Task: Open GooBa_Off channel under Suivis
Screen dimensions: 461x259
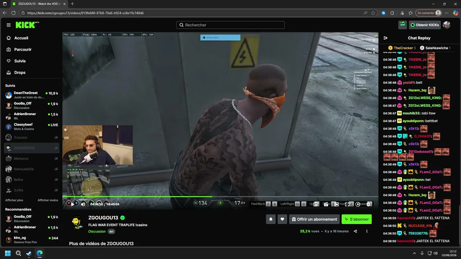Action: tap(32, 105)
